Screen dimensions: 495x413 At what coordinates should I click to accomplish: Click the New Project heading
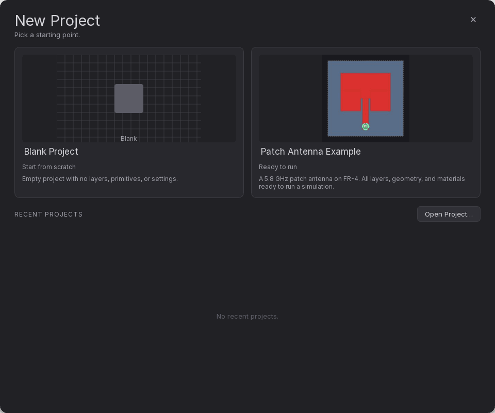(57, 21)
